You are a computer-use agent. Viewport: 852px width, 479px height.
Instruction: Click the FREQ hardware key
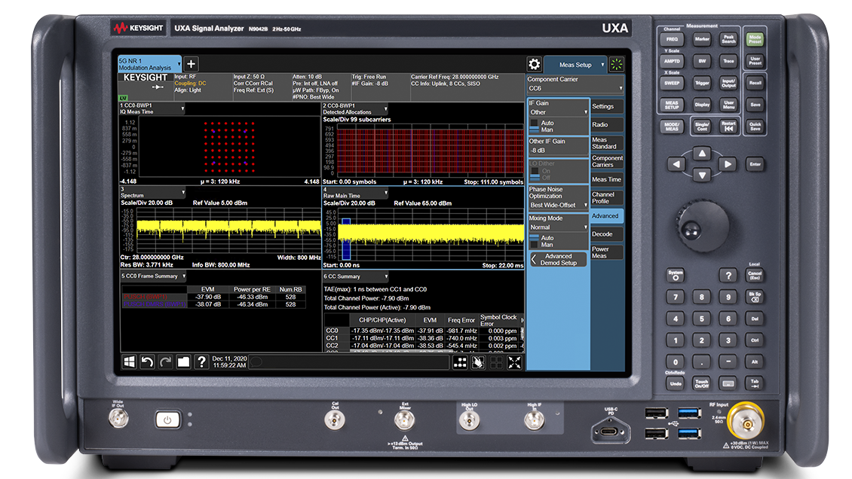[x=672, y=39]
